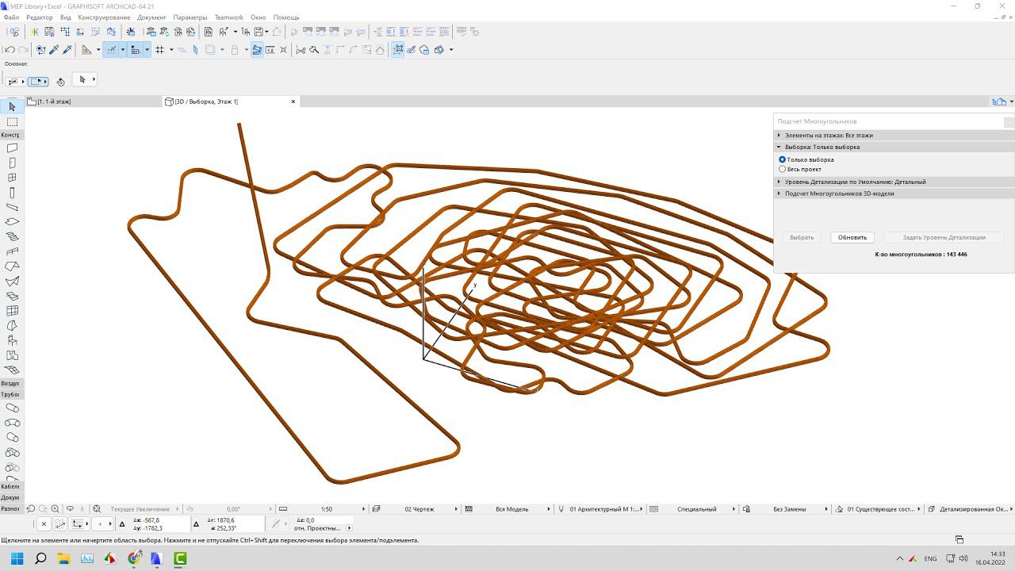1015x571 pixels.
Task: Choose the Wall tool in the toolbox
Action: [x=12, y=148]
